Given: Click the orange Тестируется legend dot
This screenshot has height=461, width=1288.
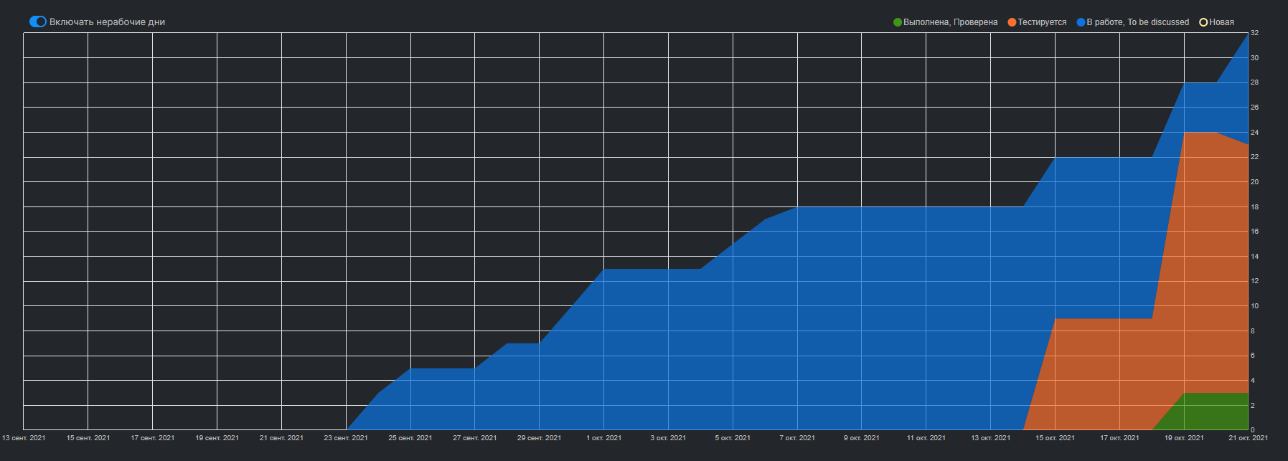Looking at the screenshot, I should tap(1012, 22).
